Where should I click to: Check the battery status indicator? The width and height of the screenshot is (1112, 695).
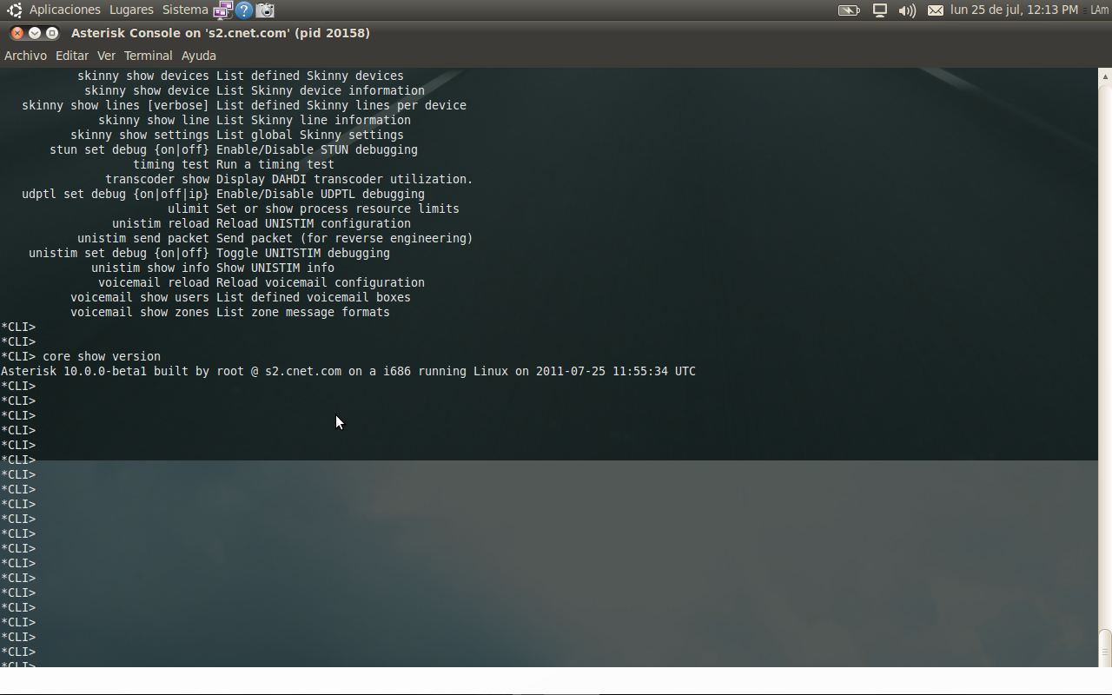[x=849, y=10]
